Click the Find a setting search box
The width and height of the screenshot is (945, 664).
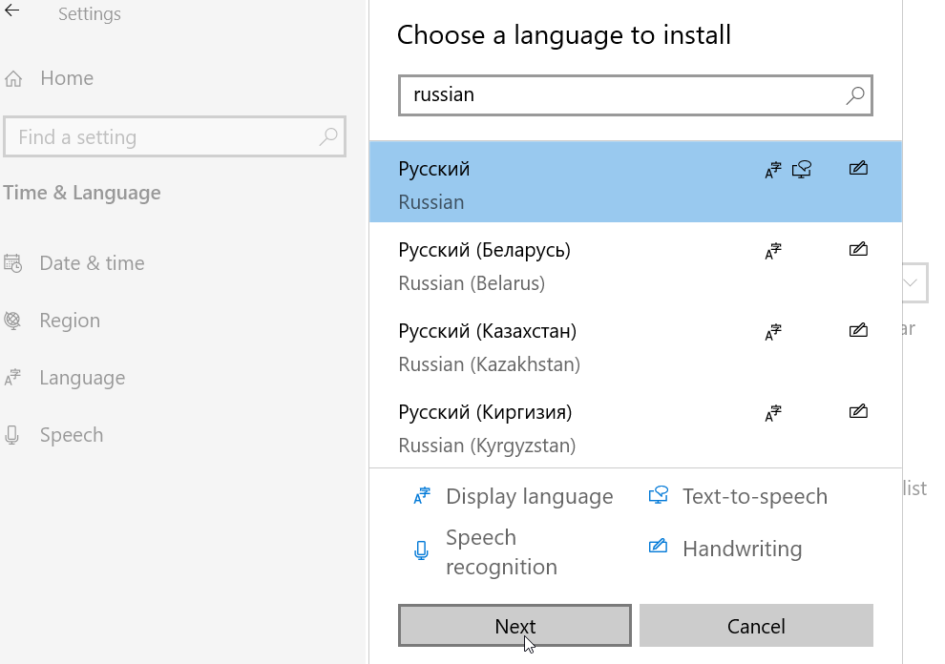click(162, 137)
